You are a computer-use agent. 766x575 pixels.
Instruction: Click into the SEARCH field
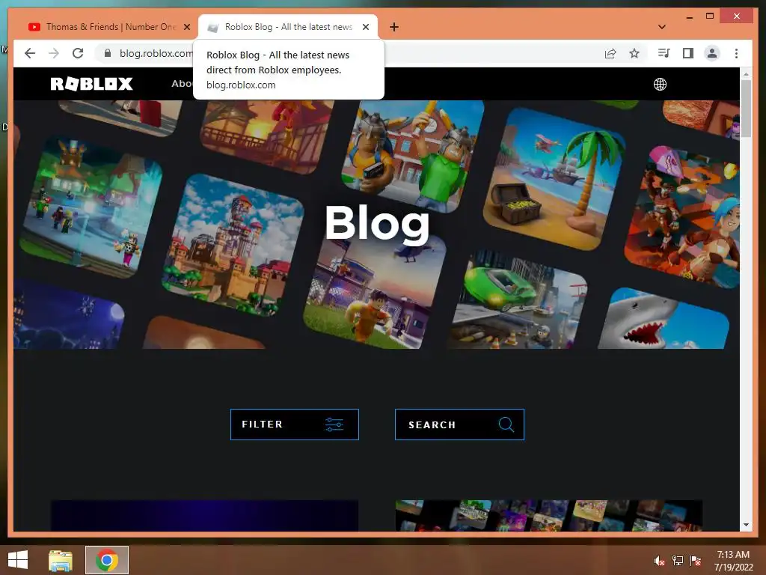(459, 425)
